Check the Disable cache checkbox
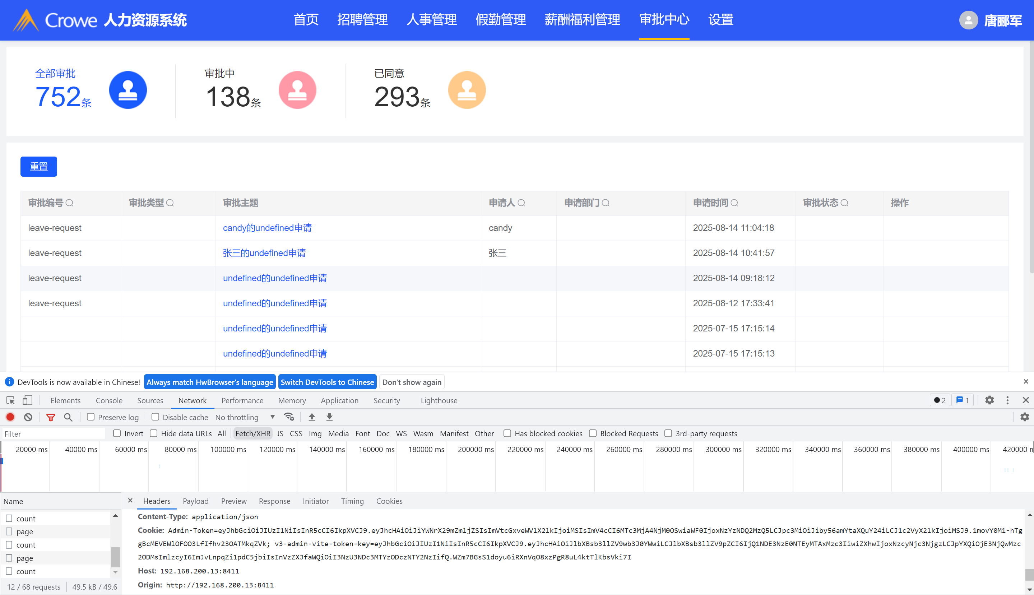 tap(155, 417)
